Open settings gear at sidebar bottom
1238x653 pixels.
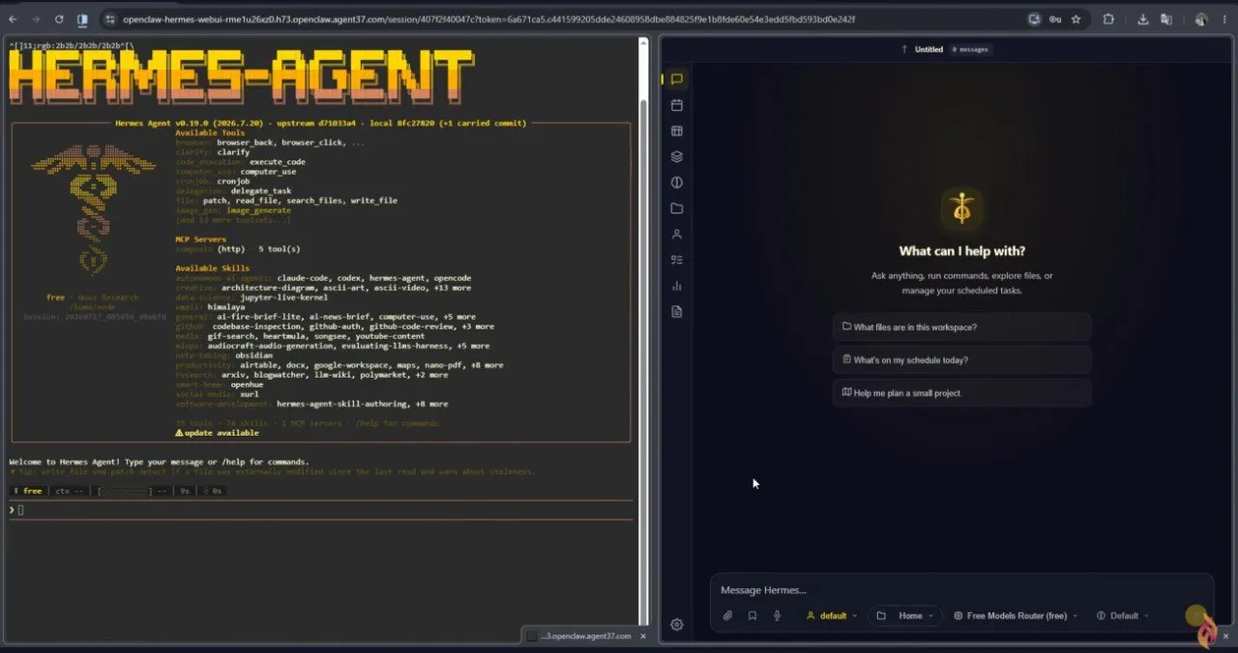pyautogui.click(x=677, y=625)
